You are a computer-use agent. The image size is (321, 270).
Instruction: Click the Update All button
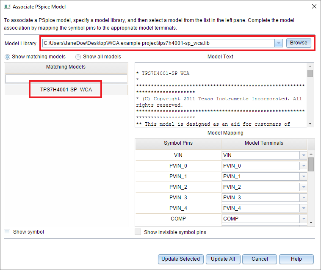coord(223,259)
